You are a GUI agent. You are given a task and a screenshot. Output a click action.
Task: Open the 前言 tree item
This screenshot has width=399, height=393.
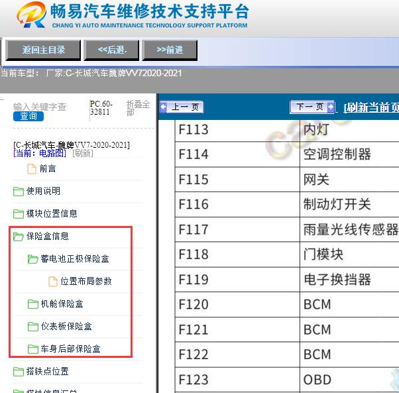pos(48,168)
